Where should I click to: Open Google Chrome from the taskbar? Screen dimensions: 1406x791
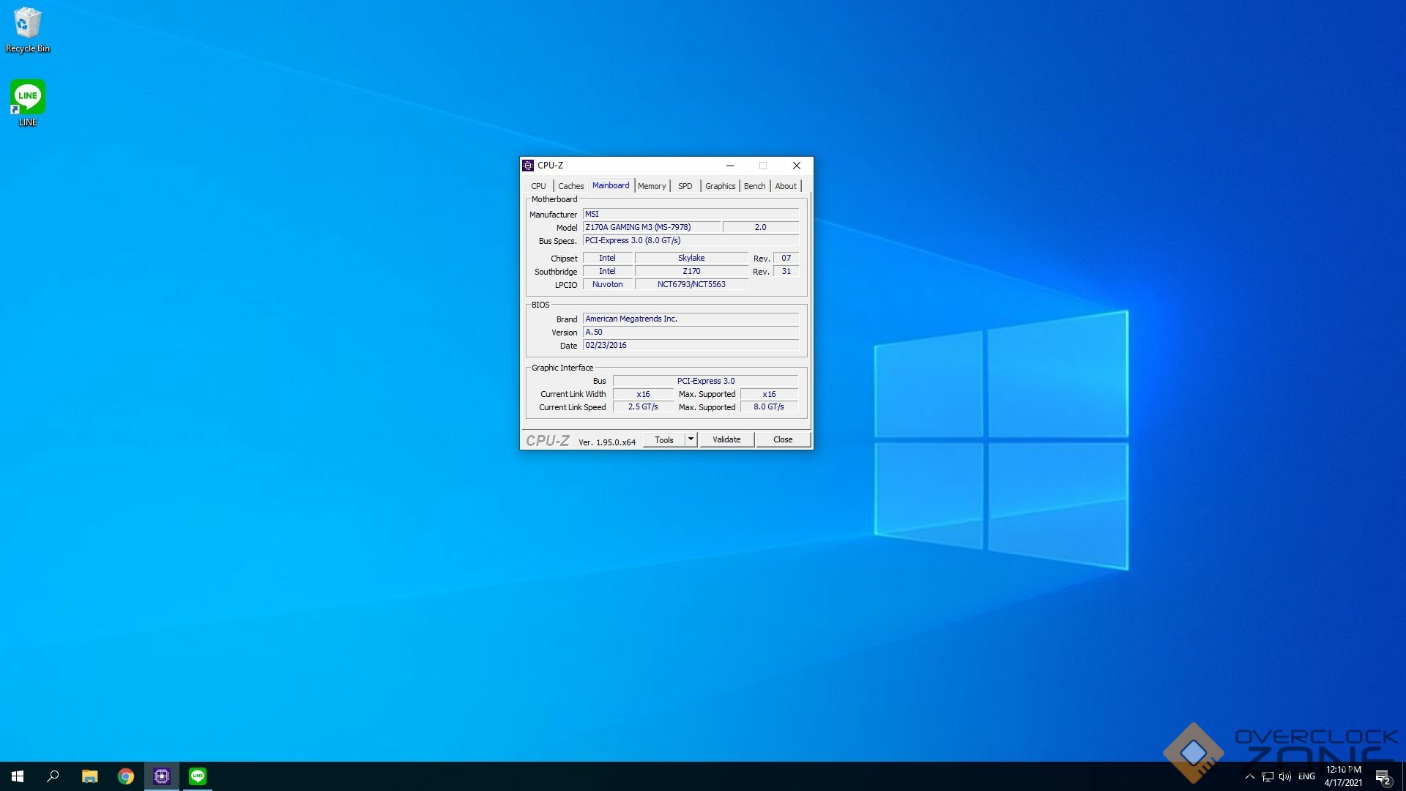pyautogui.click(x=126, y=776)
